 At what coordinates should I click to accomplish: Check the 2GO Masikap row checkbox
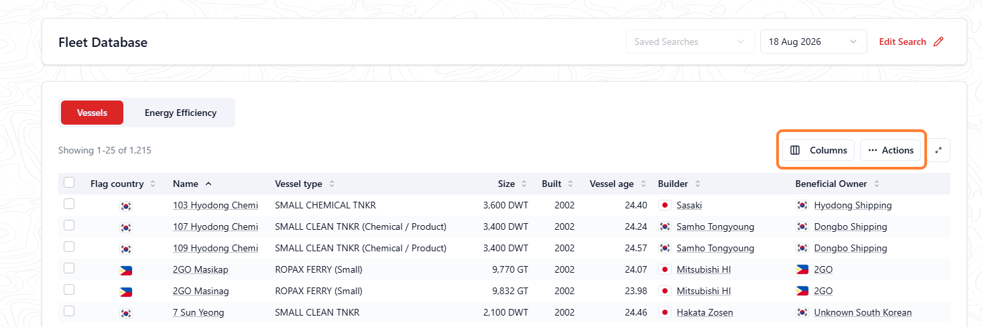click(69, 268)
